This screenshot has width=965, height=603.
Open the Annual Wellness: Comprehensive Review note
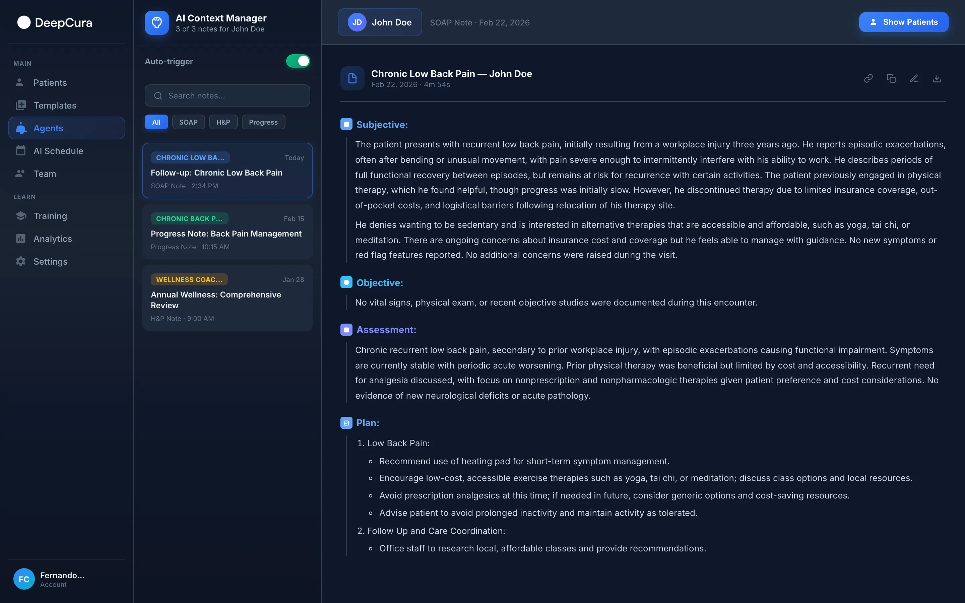227,298
